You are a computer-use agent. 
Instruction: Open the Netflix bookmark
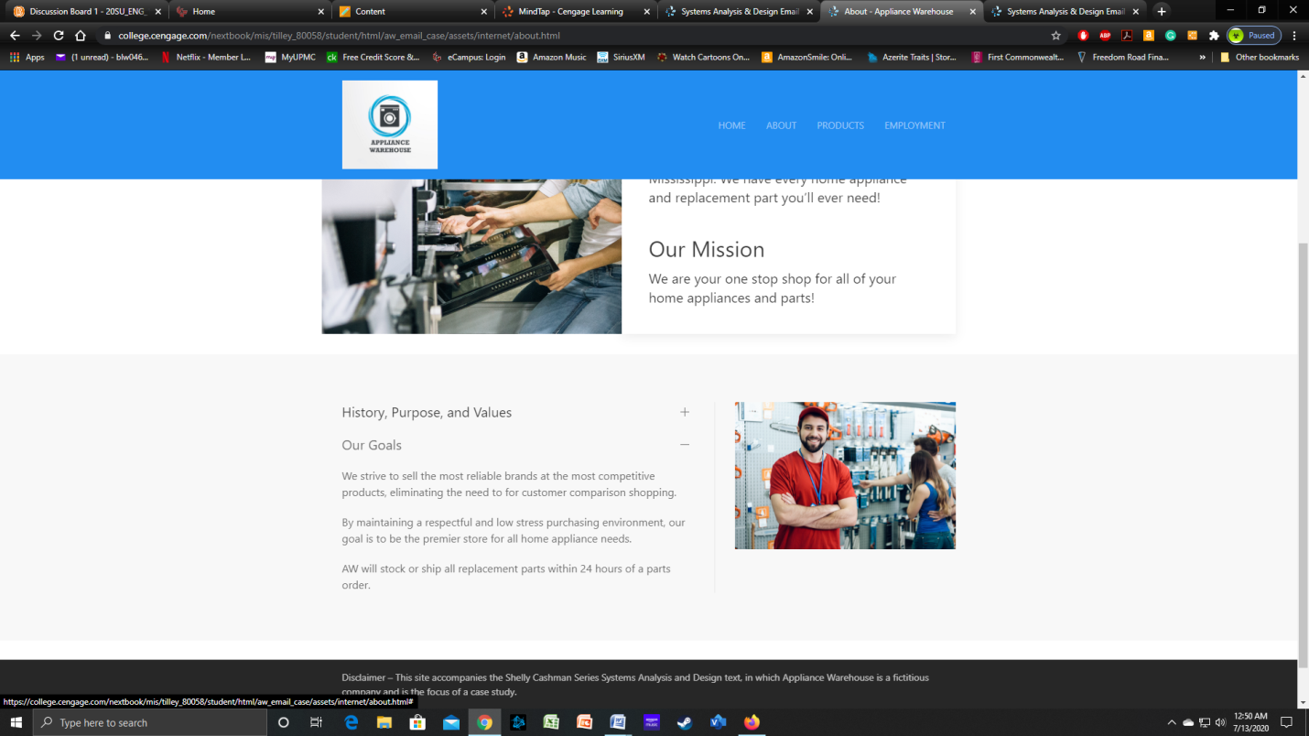coord(206,57)
